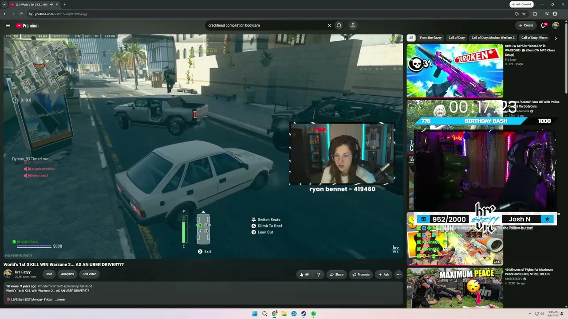Click the video title below the player
This screenshot has height=319, width=568.
pyautogui.click(x=64, y=265)
